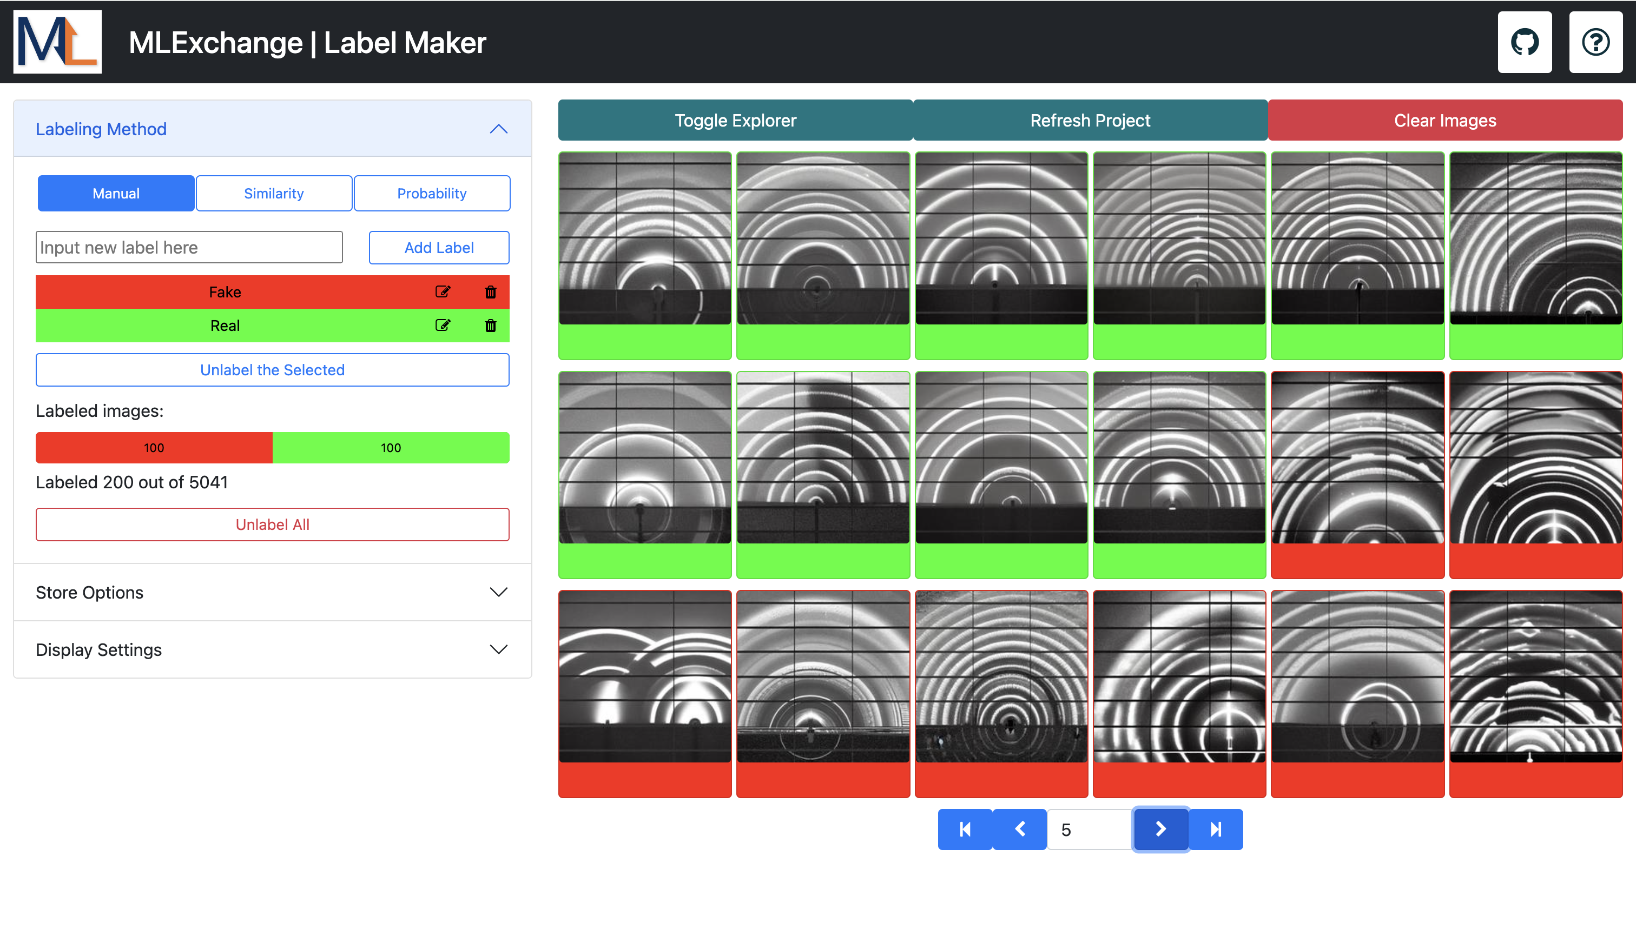Advance to the next image page
The width and height of the screenshot is (1636, 929).
coord(1160,829)
